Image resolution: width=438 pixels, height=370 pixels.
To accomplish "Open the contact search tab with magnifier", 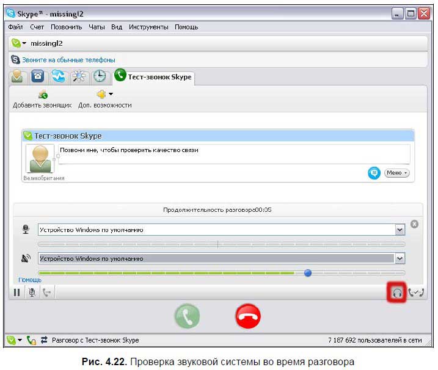I will coord(79,76).
